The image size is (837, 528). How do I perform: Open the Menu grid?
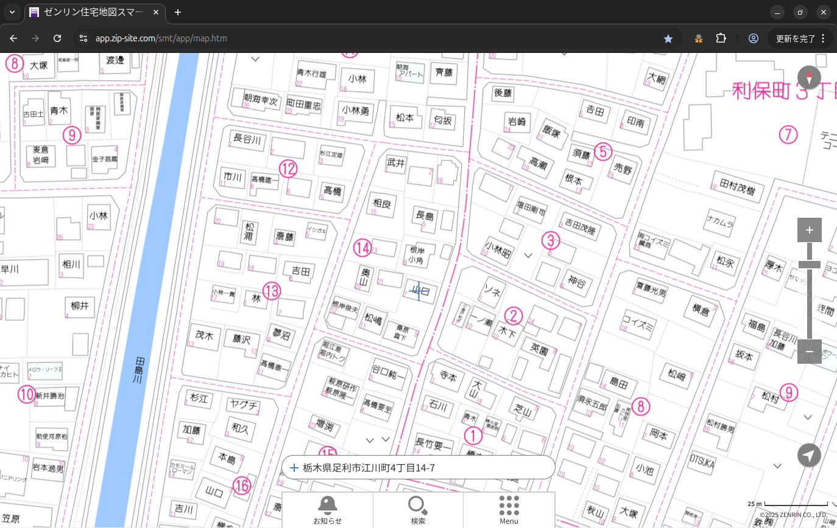click(509, 510)
